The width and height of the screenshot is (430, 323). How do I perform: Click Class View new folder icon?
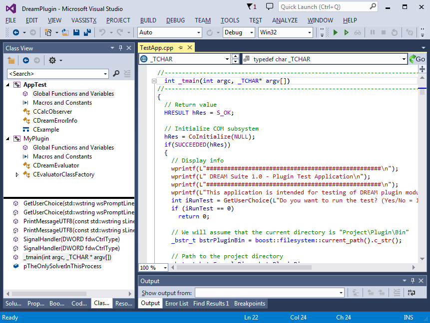[11, 60]
